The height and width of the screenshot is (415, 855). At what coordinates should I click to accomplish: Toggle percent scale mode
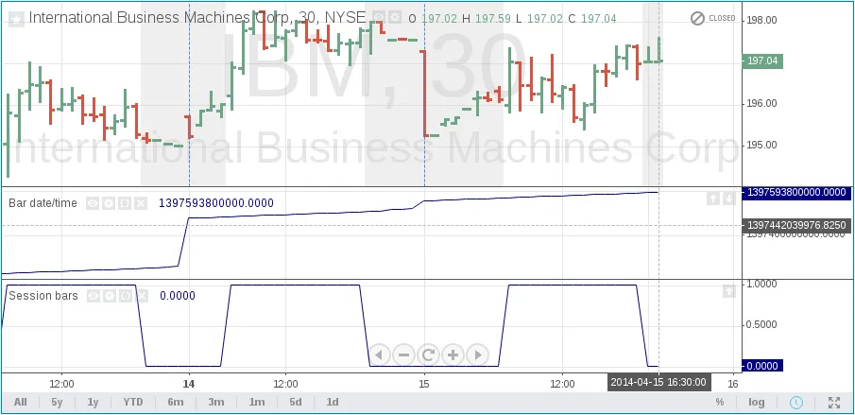(x=719, y=402)
